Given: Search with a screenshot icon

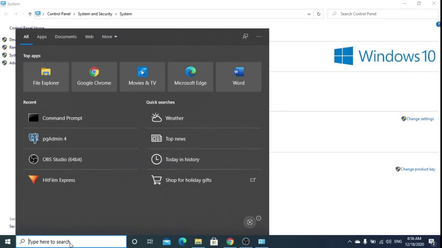Looking at the screenshot, I should (x=250, y=223).
